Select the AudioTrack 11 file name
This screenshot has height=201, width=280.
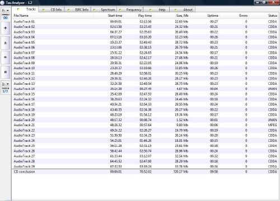pyautogui.click(x=24, y=73)
